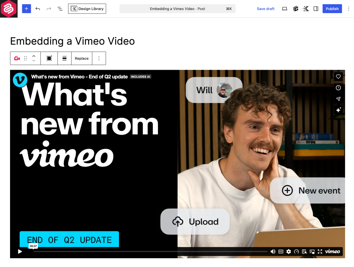Image resolution: width=354 pixels, height=267 pixels.
Task: Click the blue block inserter plus button
Action: 26,9
